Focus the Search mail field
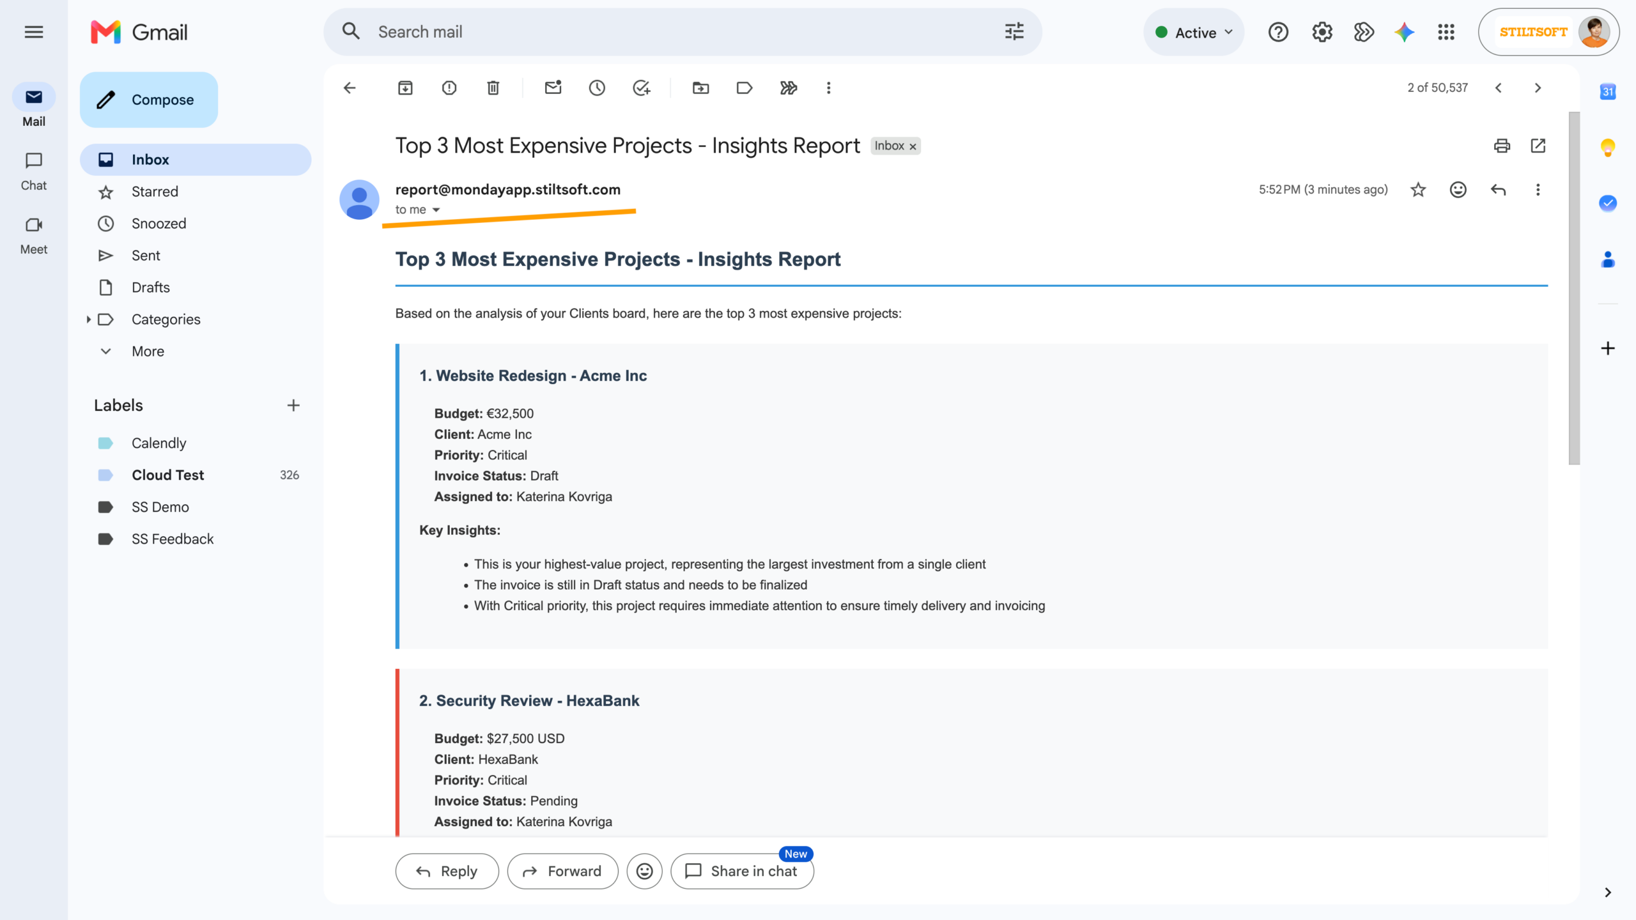This screenshot has height=920, width=1636. click(x=684, y=32)
